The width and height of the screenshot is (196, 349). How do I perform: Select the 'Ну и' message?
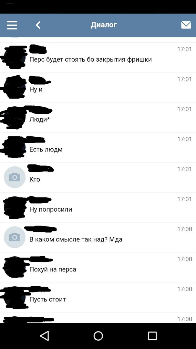(98, 87)
